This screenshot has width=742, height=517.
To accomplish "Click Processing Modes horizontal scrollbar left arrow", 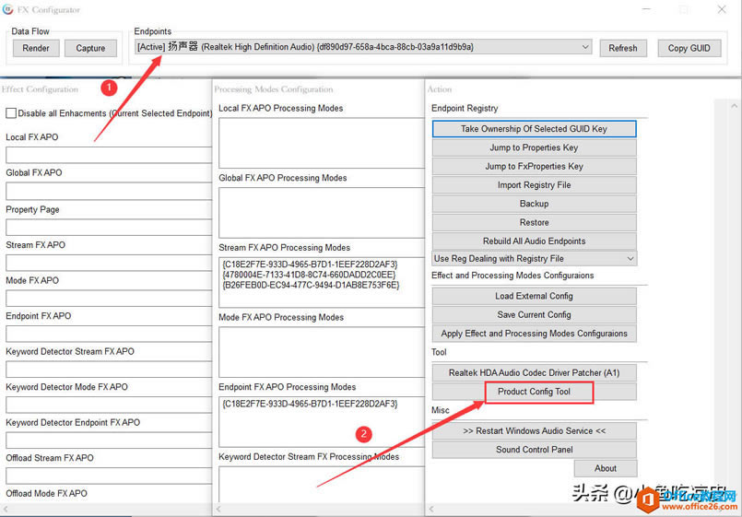I will point(218,509).
